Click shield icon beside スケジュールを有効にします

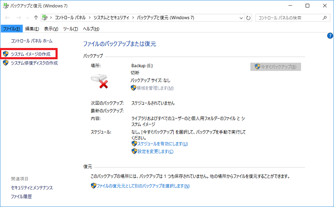pos(134,144)
